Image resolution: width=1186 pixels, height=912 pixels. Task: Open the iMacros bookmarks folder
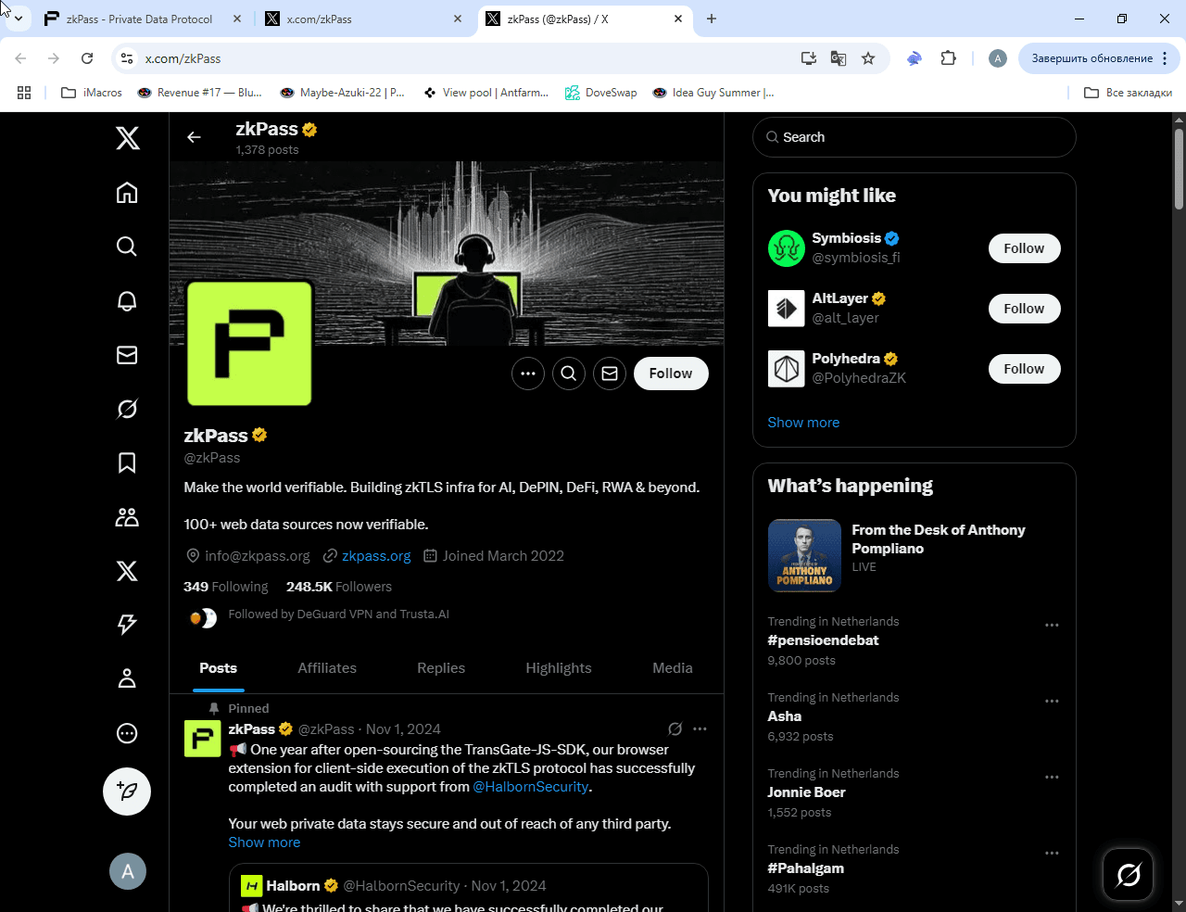(92, 93)
